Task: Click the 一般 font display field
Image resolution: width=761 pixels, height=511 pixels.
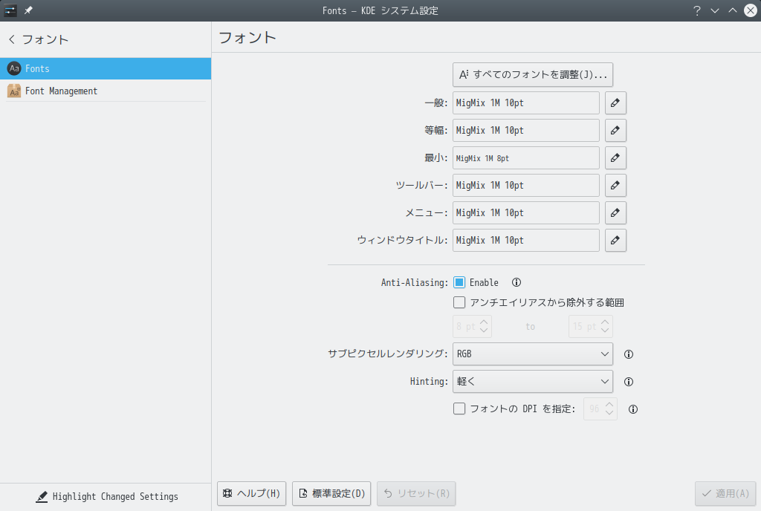Action: tap(526, 102)
